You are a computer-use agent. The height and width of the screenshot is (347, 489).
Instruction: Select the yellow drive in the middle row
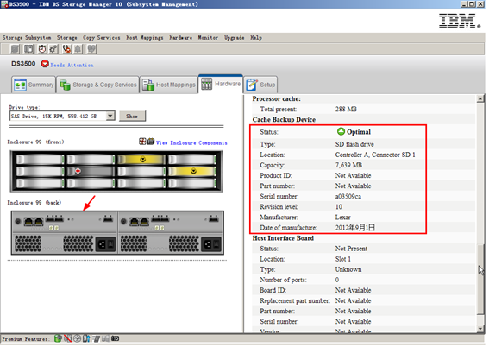192,171
